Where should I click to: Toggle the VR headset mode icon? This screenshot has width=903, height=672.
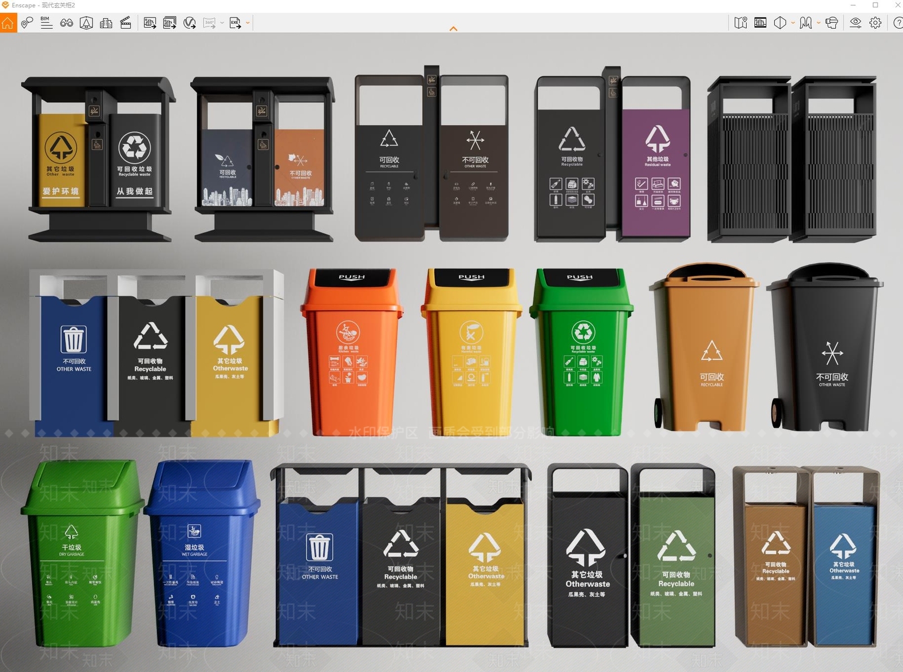tap(831, 23)
